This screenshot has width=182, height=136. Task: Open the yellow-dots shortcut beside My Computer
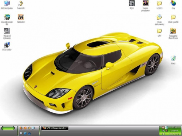click(x=21, y=5)
